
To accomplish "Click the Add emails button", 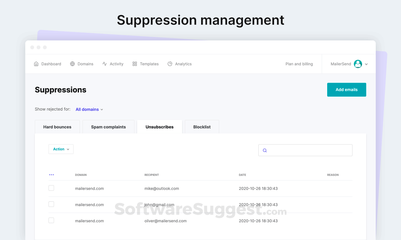I will pos(346,90).
